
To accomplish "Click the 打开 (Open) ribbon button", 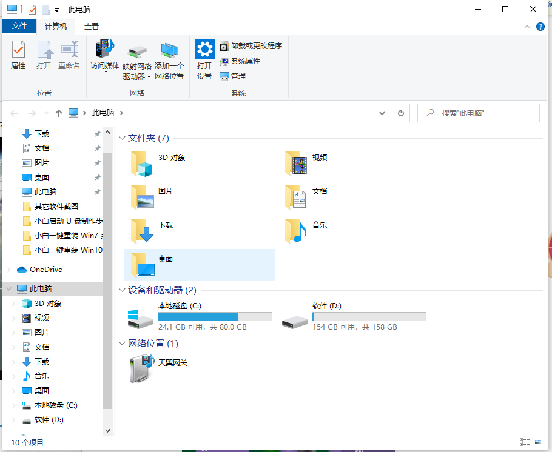I will coord(44,55).
